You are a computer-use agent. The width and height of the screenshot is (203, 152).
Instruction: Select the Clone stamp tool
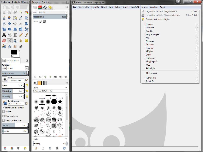click(x=21, y=41)
